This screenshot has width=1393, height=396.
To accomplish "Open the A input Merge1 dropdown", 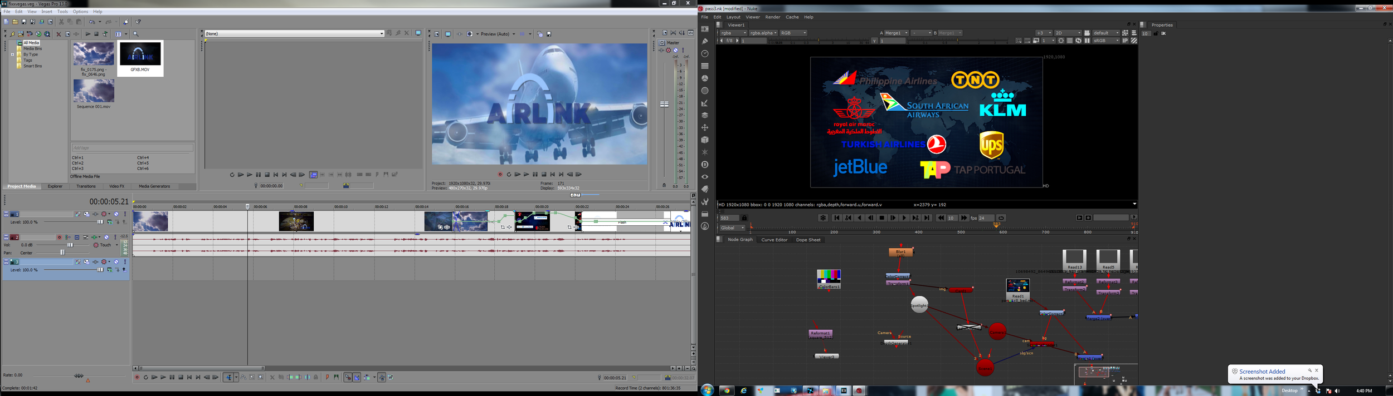I will pyautogui.click(x=896, y=33).
